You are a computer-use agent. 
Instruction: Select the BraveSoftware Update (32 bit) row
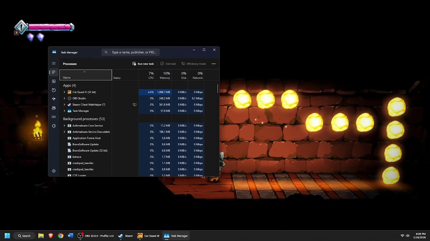click(132, 151)
